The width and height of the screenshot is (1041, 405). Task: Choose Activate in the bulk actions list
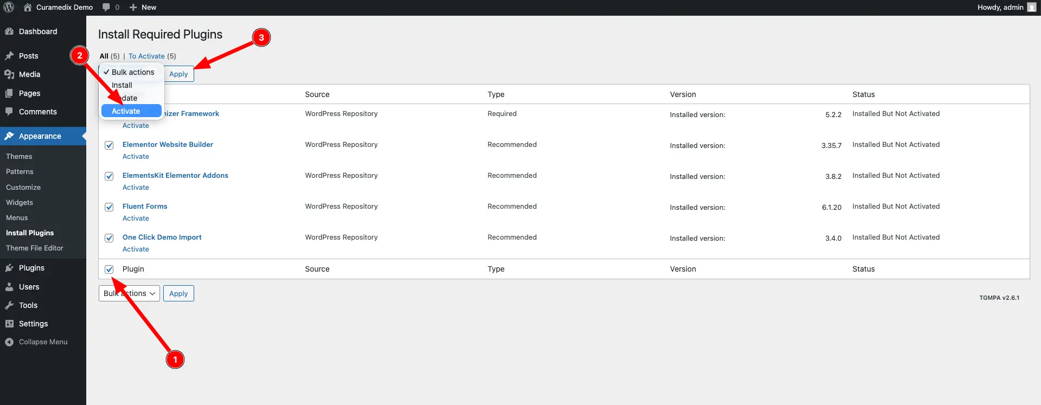[132, 111]
